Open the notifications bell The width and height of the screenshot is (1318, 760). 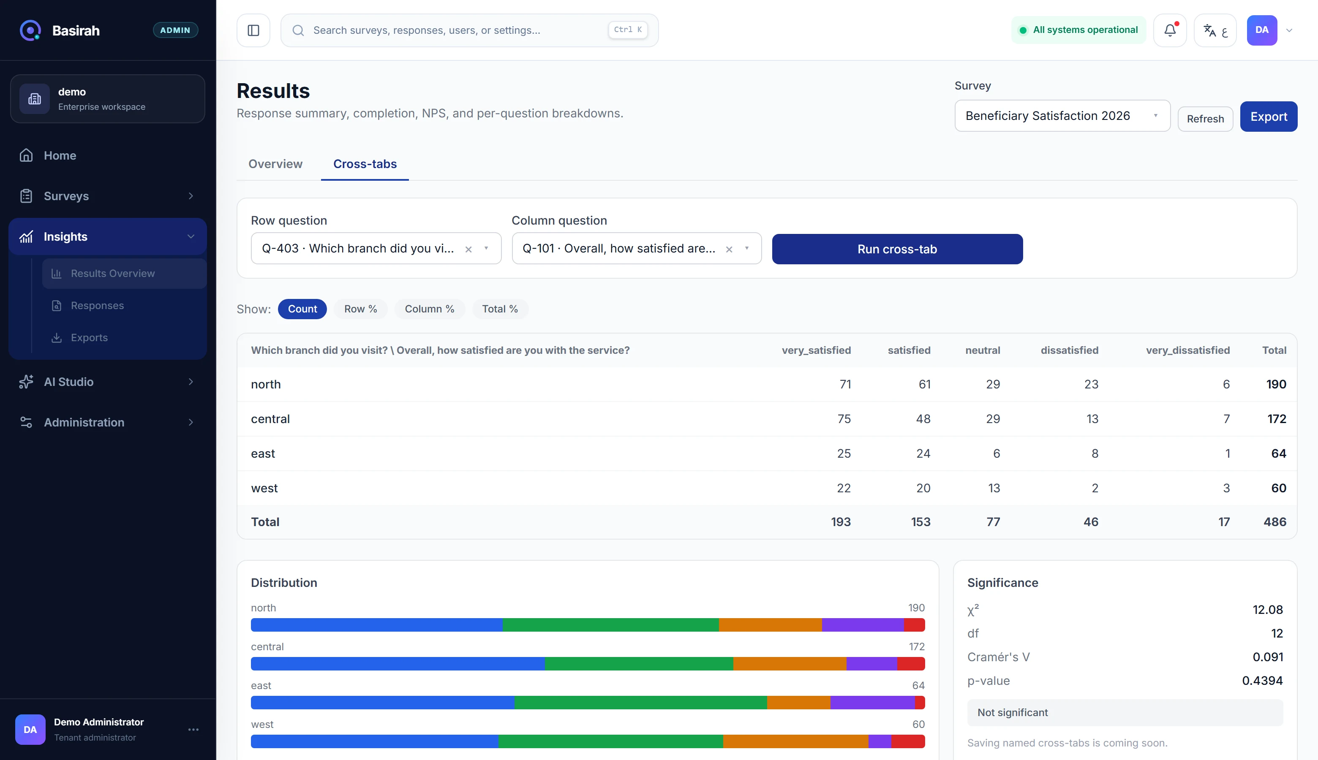1170,30
